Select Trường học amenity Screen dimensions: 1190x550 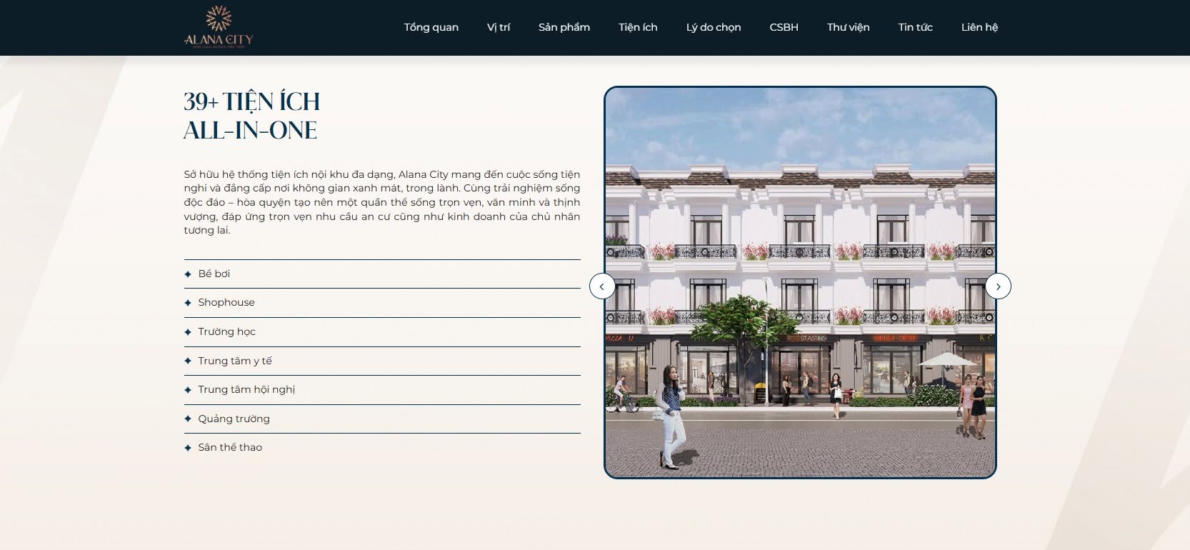click(382, 332)
